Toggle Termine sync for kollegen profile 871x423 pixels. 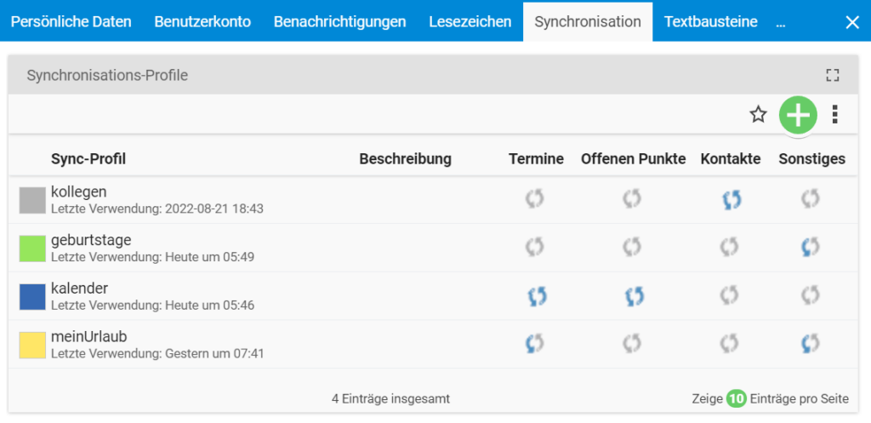[x=534, y=199]
